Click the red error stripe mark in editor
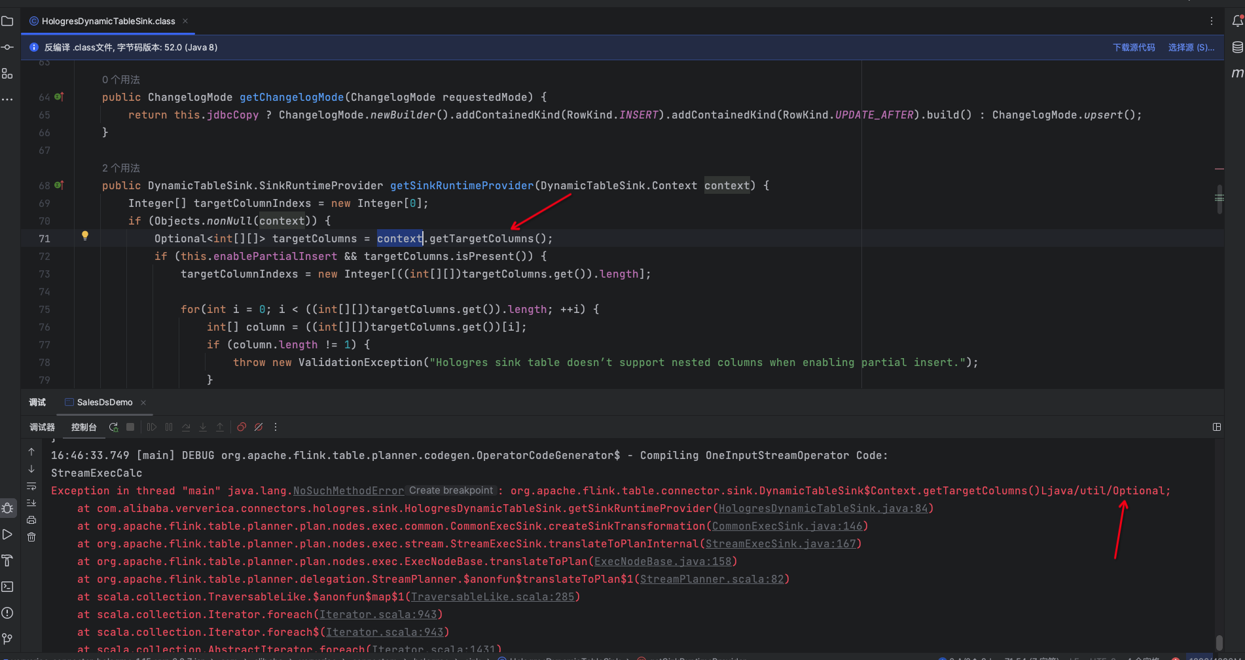This screenshot has width=1245, height=660. coord(1219,169)
